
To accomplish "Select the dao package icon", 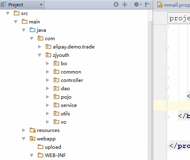I will tap(56, 89).
